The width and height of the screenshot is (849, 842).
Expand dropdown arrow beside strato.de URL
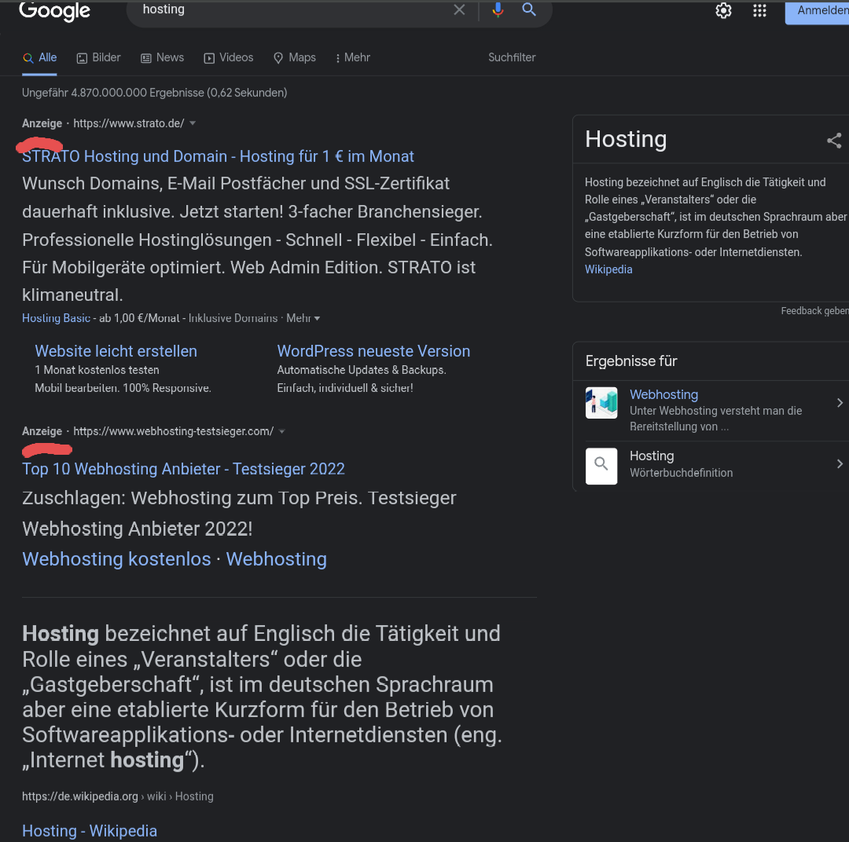pyautogui.click(x=193, y=123)
